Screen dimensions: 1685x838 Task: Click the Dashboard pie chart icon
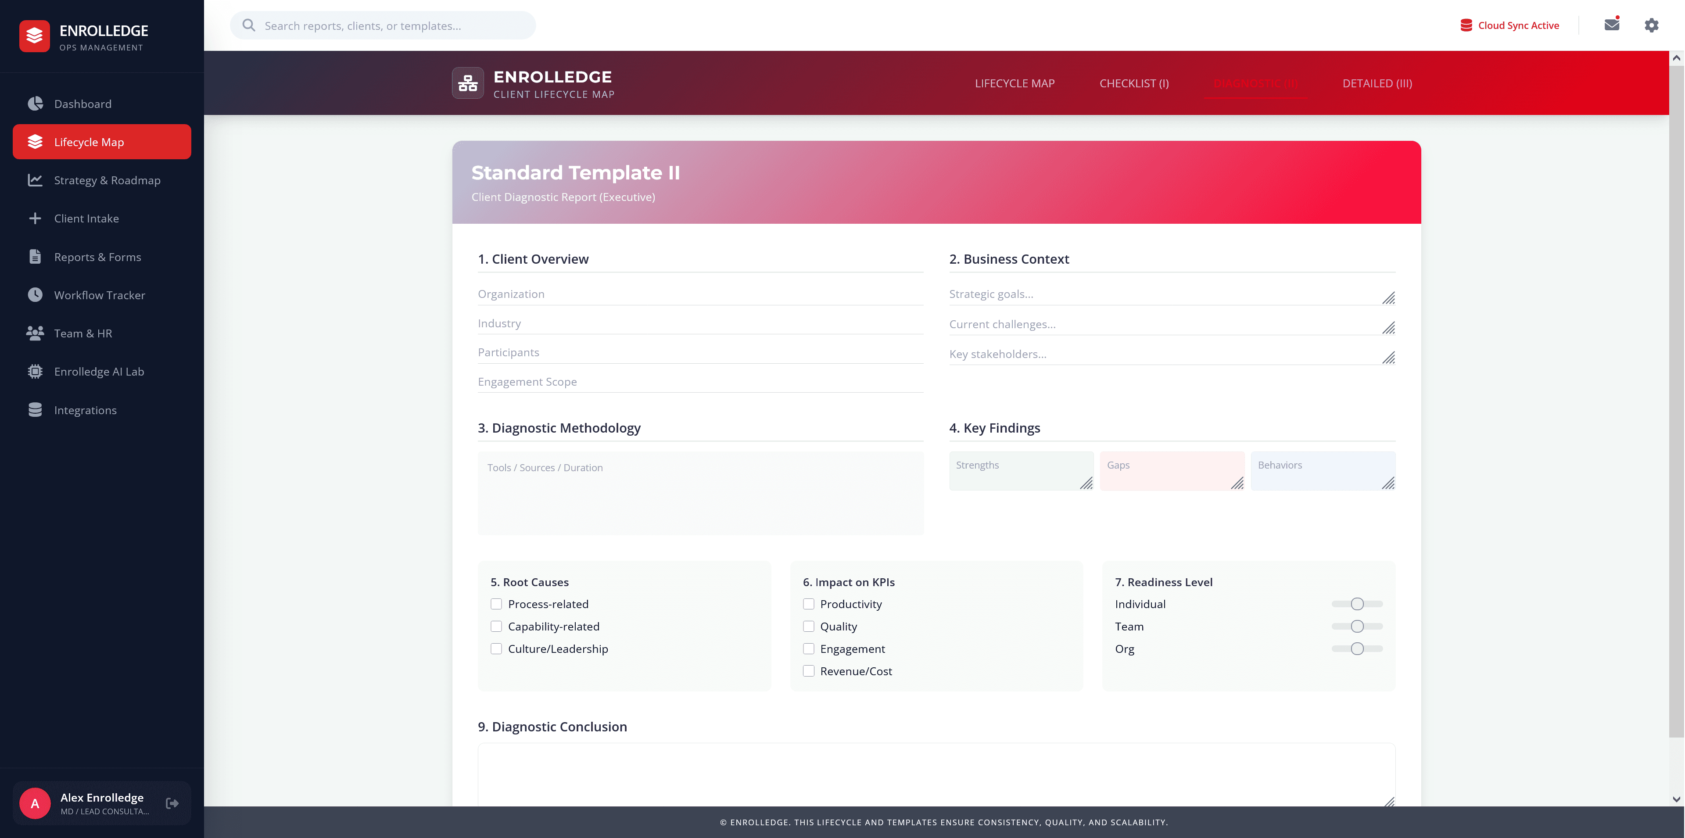[35, 104]
